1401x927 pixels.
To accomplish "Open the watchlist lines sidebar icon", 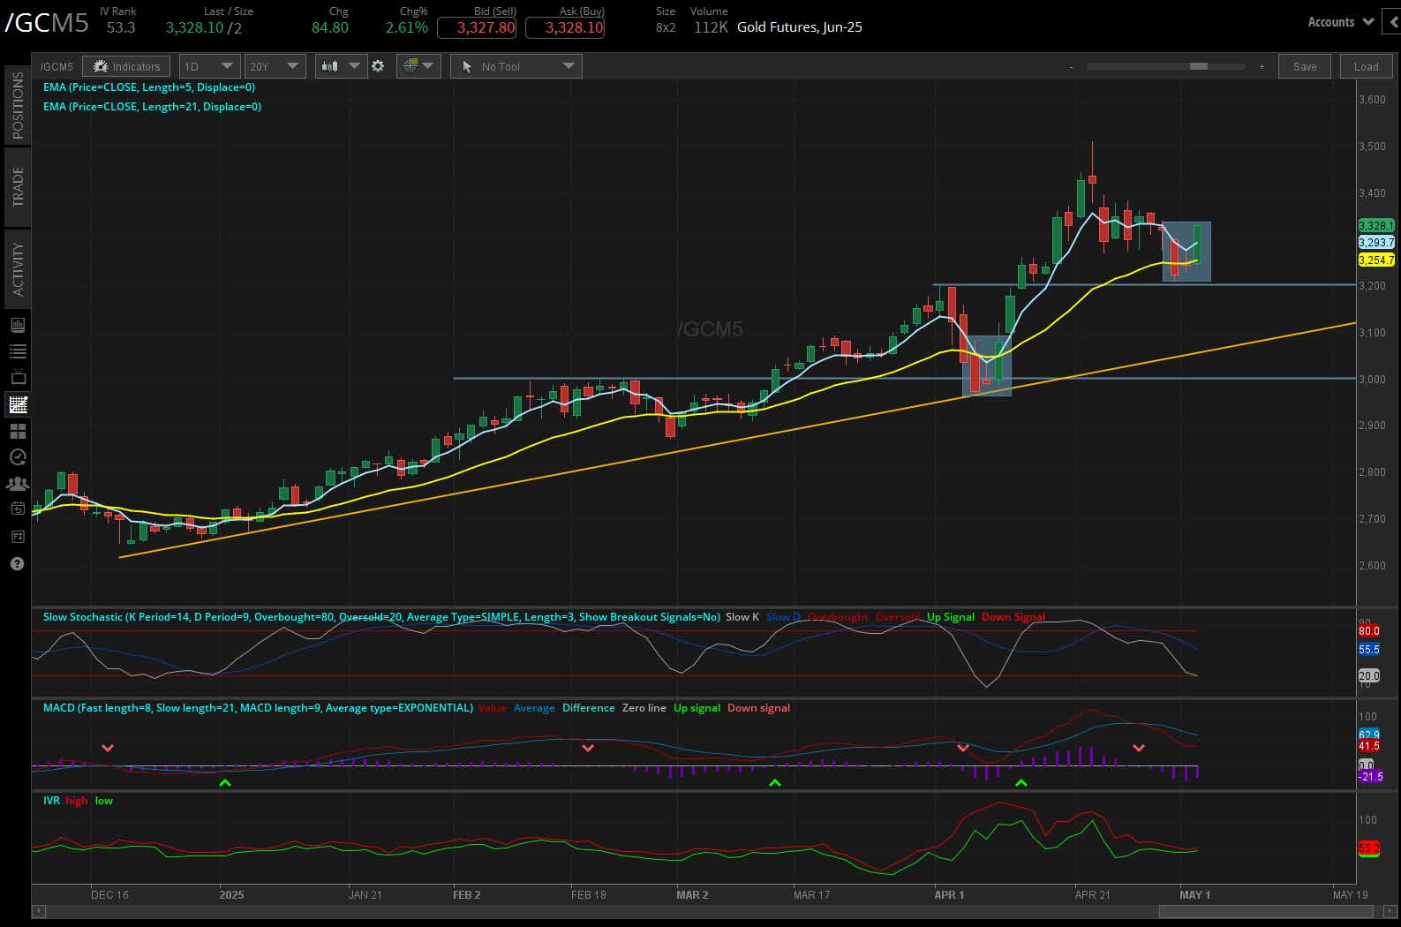I will [x=18, y=351].
